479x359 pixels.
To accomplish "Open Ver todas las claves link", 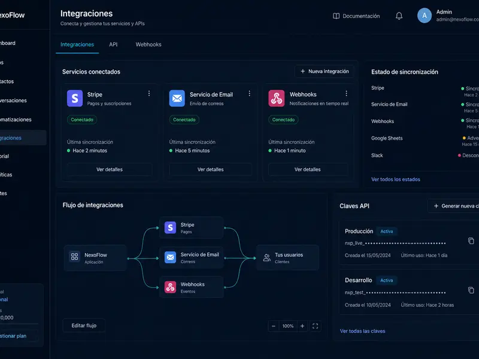I will (x=363, y=331).
